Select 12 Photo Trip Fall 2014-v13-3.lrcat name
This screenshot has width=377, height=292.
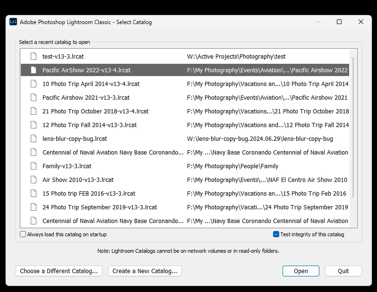click(x=89, y=125)
